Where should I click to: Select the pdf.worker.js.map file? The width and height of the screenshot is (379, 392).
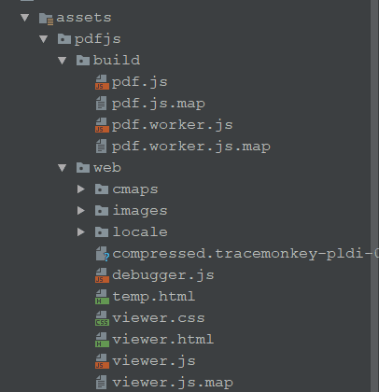[191, 147]
